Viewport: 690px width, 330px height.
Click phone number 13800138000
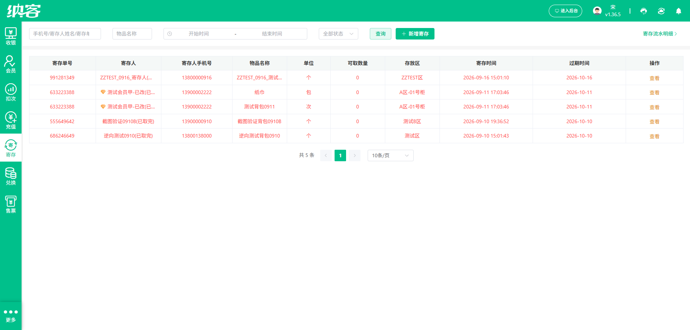pos(197,136)
